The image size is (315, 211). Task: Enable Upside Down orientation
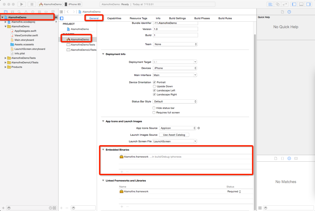[x=154, y=86]
